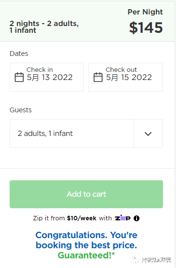Click the Dates section label
This screenshot has width=176, height=268.
19,54
